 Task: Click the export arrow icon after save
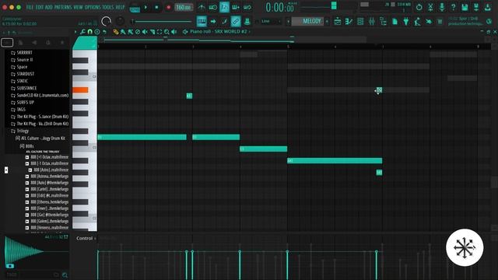click(x=476, y=7)
